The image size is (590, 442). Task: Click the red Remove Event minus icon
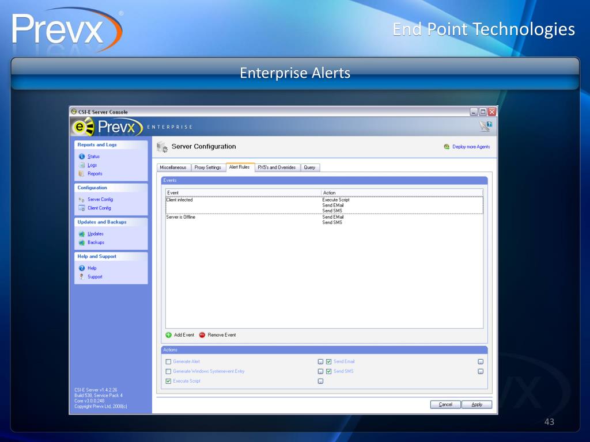coord(202,335)
